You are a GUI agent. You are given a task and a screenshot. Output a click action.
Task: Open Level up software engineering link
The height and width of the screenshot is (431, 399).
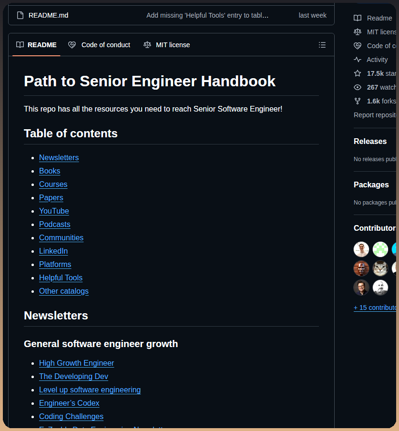click(90, 390)
